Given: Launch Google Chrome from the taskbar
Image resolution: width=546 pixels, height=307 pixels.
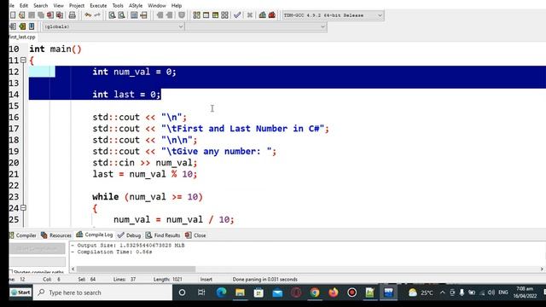Looking at the screenshot, I should pos(315,293).
